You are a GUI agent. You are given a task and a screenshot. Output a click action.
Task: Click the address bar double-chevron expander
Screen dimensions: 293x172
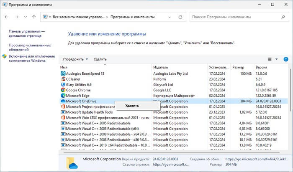tap(50, 17)
